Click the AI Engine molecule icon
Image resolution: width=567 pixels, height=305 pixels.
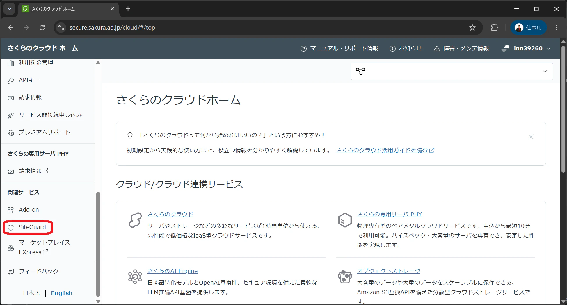point(135,277)
